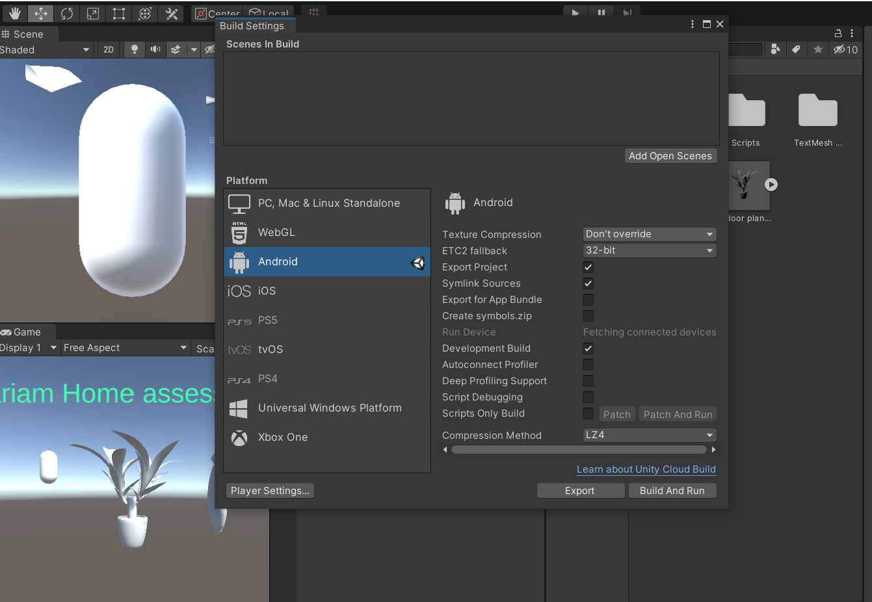This screenshot has width=872, height=602.
Task: Open Compression Method dropdown
Action: tap(650, 435)
